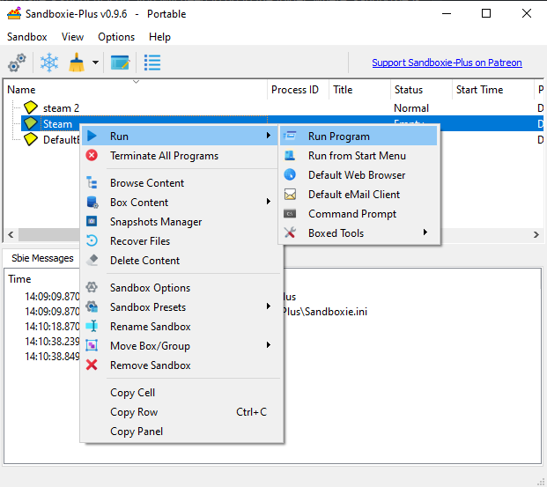Click the Rename Sandbox text cursor icon

tap(92, 326)
